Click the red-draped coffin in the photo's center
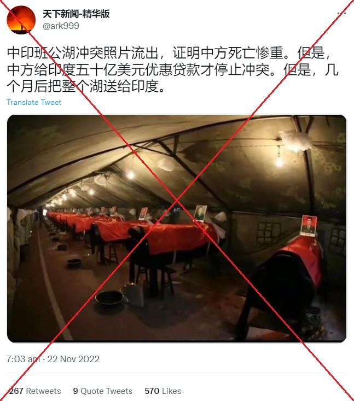This screenshot has width=354, height=401. tap(177, 238)
